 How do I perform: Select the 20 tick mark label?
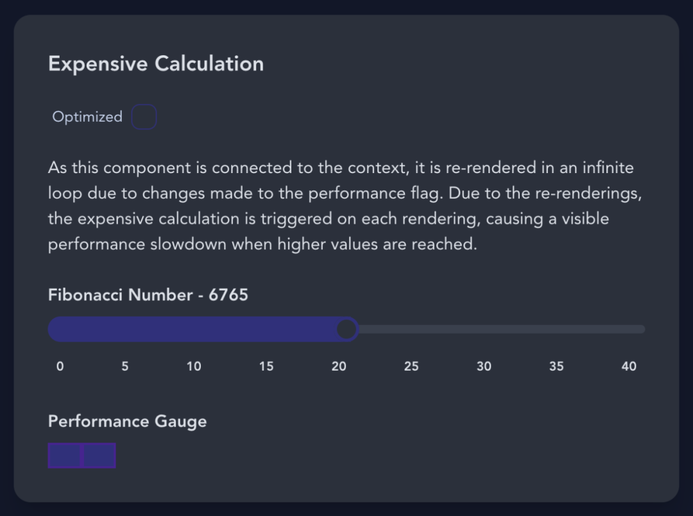pos(339,366)
